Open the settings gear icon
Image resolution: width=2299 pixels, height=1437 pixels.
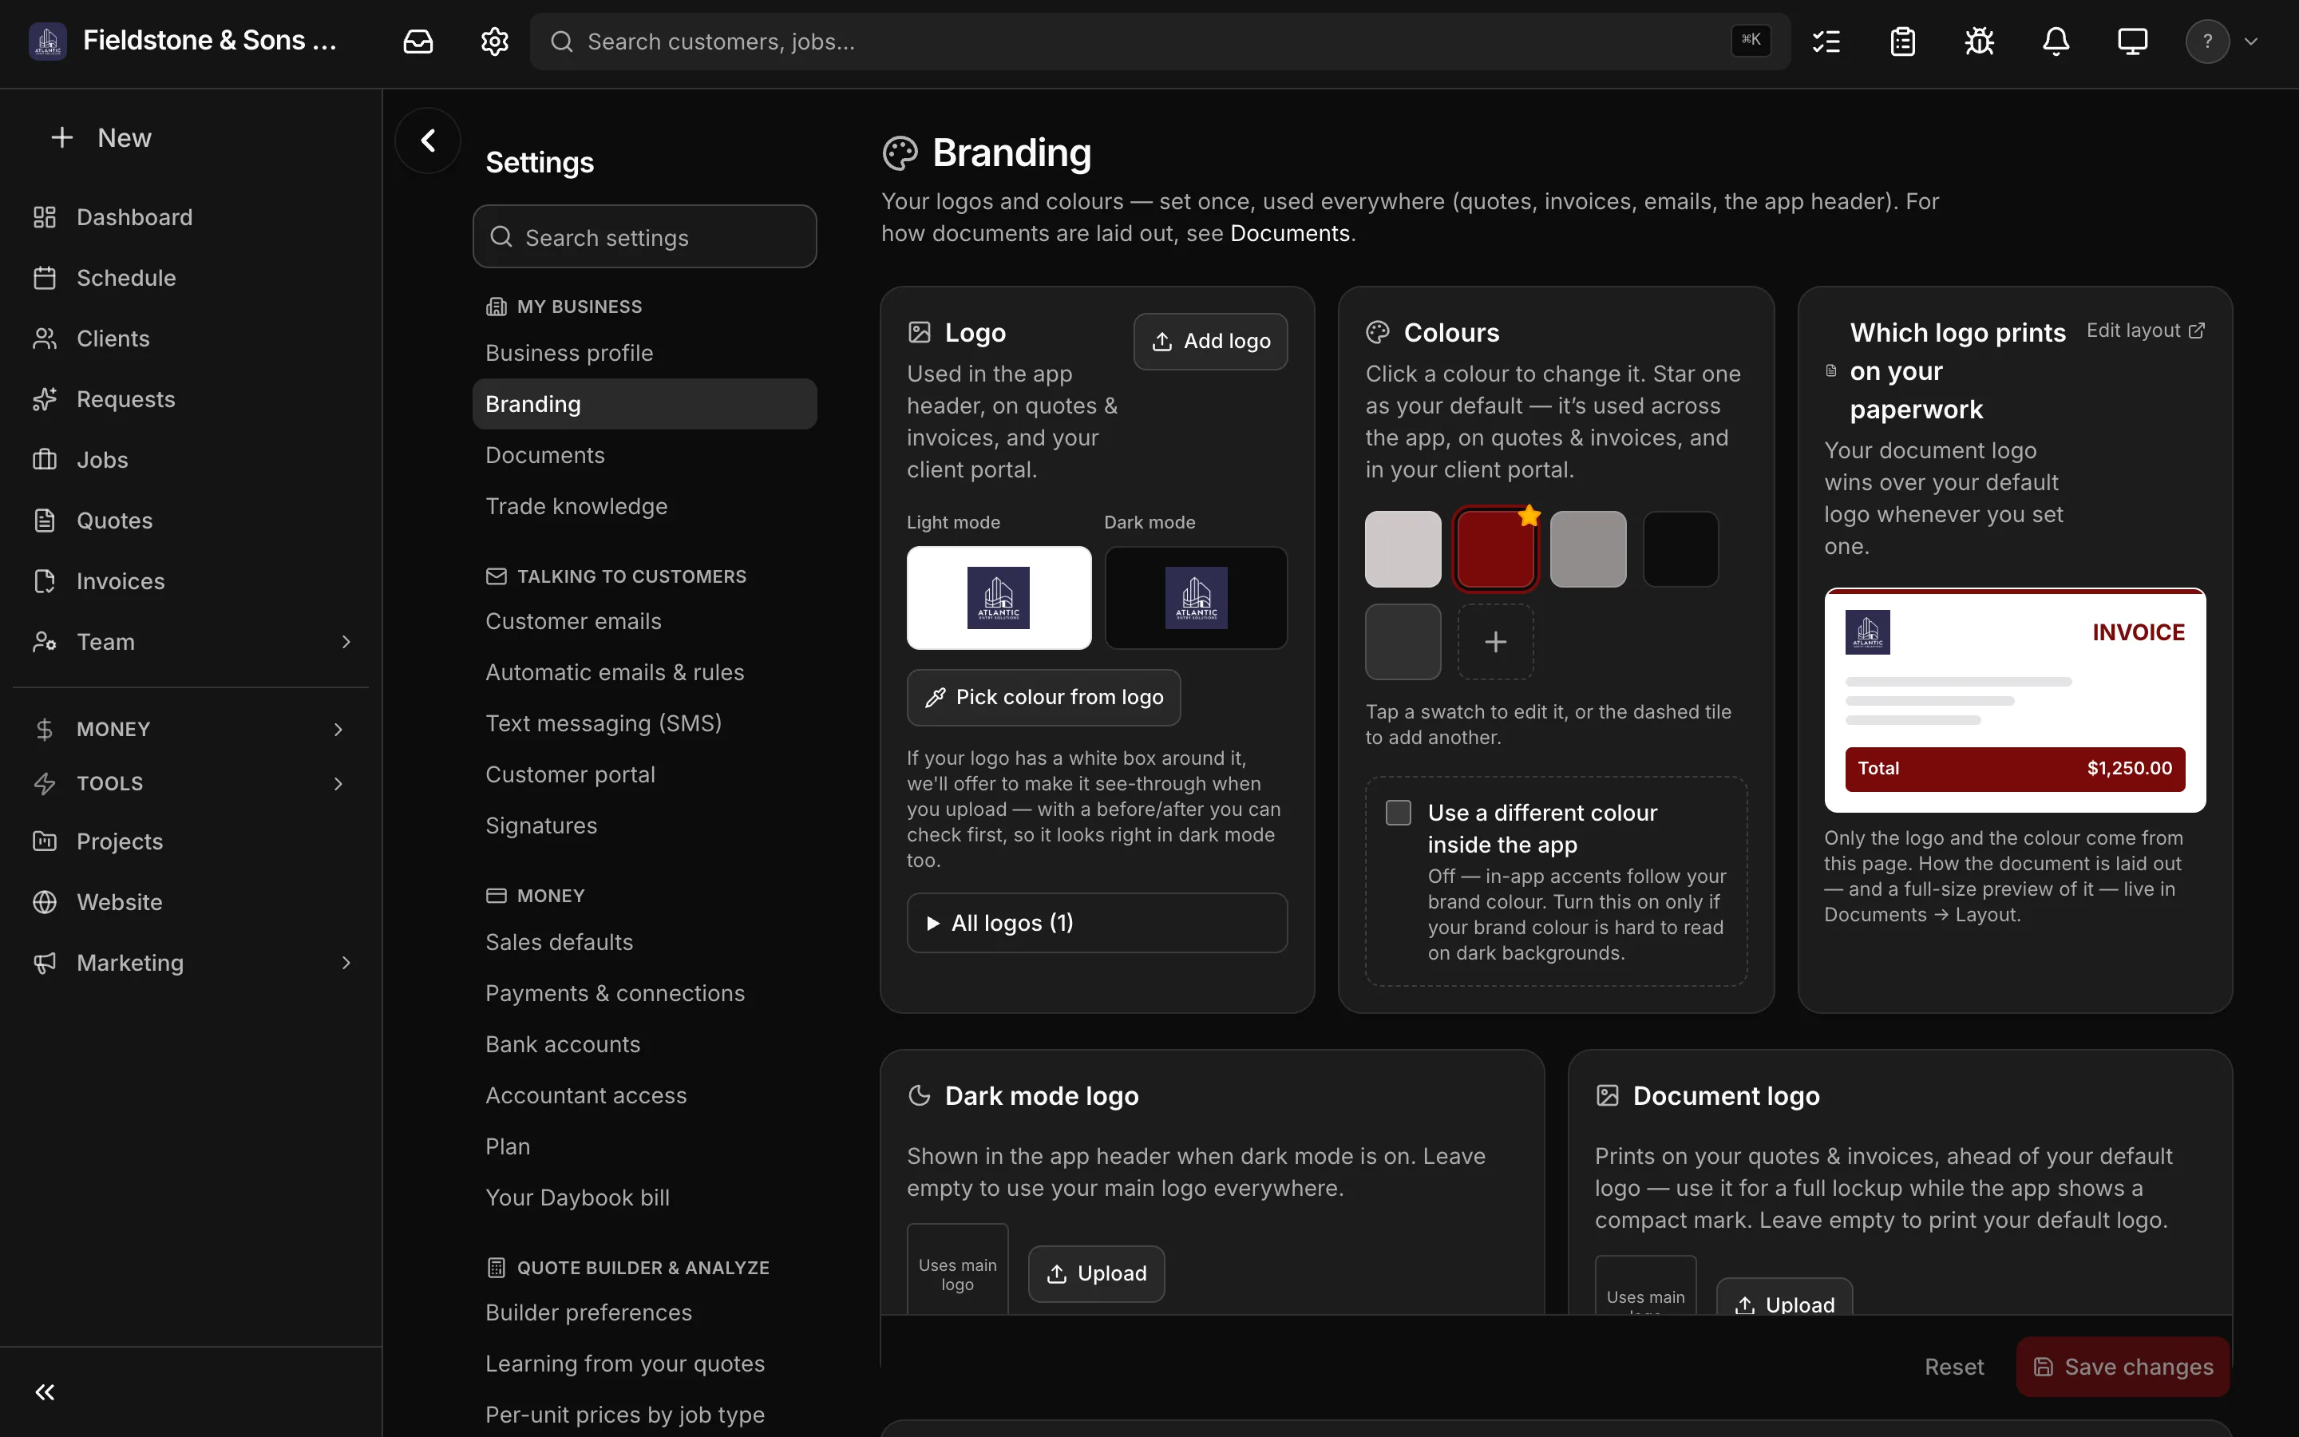[494, 42]
